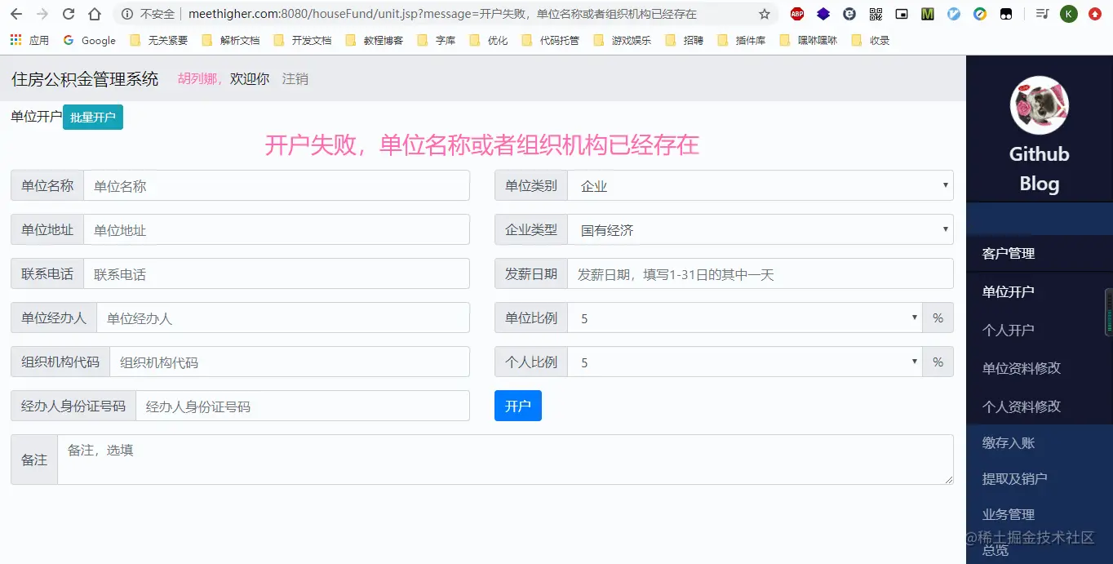Select 单位开户 in the sidebar
Screen dimensions: 1113x564
[1009, 291]
